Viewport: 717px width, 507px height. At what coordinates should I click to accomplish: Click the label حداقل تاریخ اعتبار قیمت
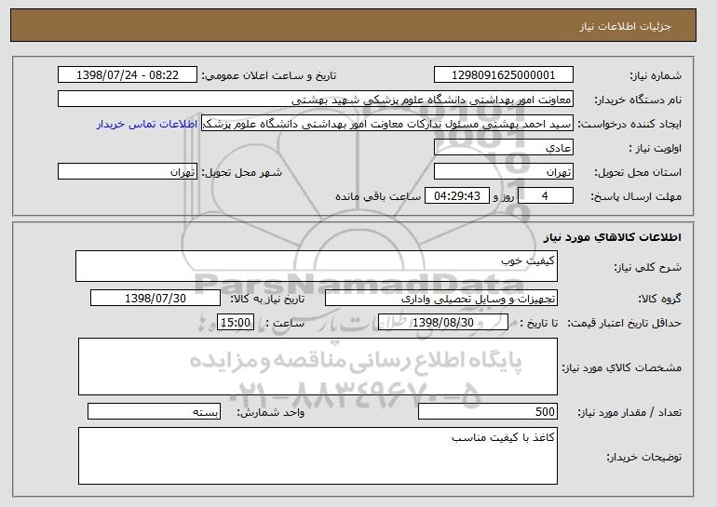[x=625, y=324]
